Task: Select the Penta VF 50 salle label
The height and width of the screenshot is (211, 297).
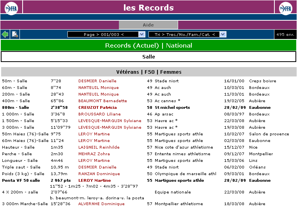Action: [x=21, y=181]
